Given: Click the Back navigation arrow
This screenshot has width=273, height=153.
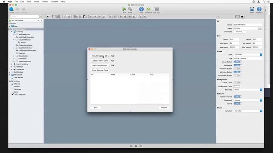Looking at the screenshot, I should [17, 9].
